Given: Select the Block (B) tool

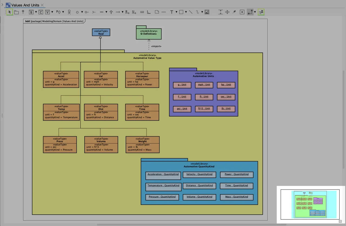Looking at the screenshot, I should (x=31, y=12).
